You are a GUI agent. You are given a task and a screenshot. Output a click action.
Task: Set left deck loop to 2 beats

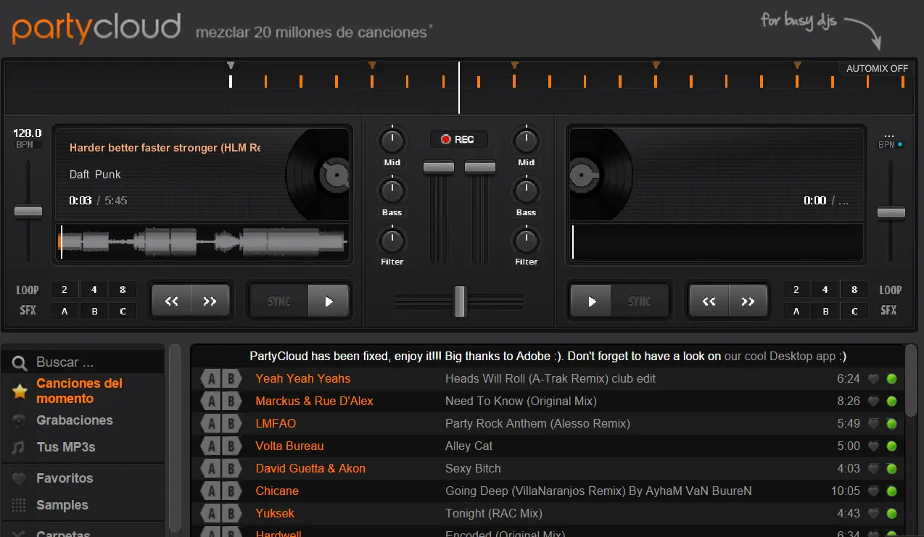pyautogui.click(x=65, y=290)
